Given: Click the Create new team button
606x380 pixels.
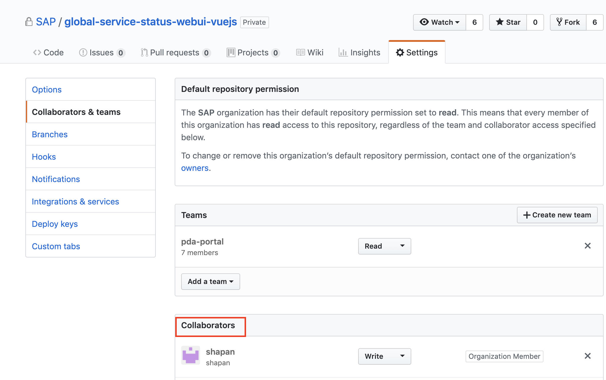Looking at the screenshot, I should (x=557, y=215).
